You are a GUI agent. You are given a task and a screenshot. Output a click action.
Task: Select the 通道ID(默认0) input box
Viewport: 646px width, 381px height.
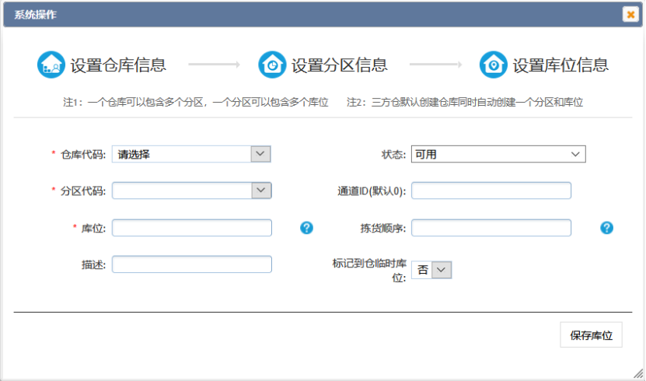click(x=491, y=190)
